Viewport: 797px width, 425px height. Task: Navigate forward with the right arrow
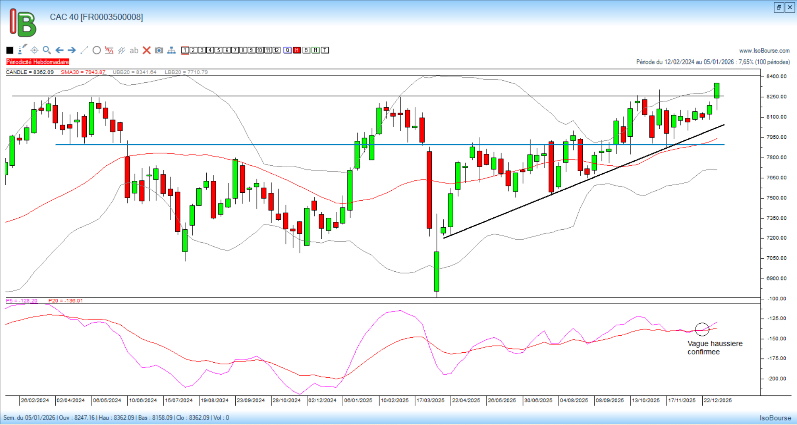click(72, 50)
